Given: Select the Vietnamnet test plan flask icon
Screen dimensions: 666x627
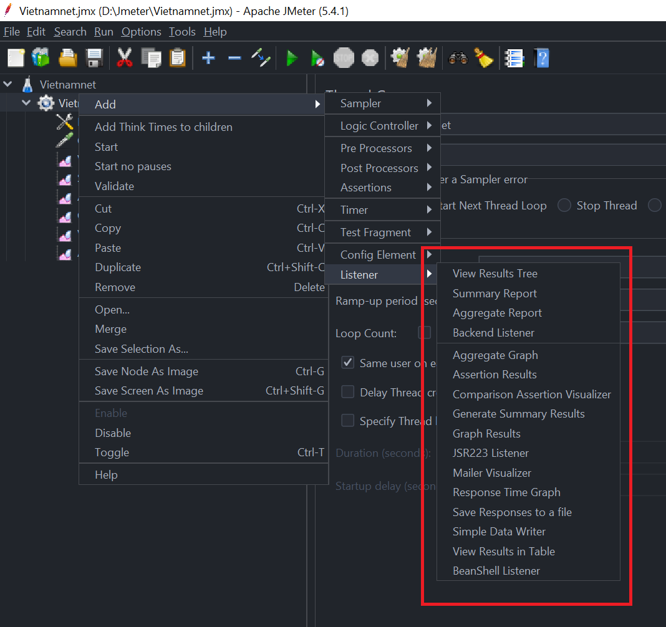Looking at the screenshot, I should coord(27,85).
